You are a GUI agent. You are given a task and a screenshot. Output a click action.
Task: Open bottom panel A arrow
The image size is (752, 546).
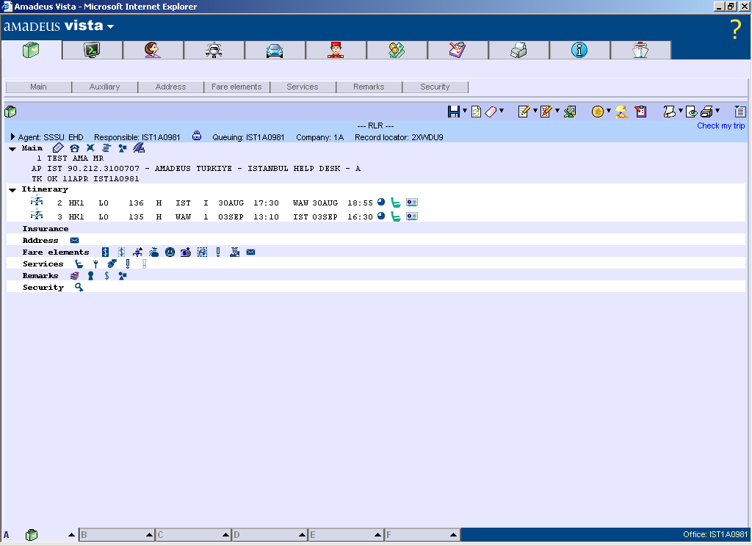pos(71,534)
